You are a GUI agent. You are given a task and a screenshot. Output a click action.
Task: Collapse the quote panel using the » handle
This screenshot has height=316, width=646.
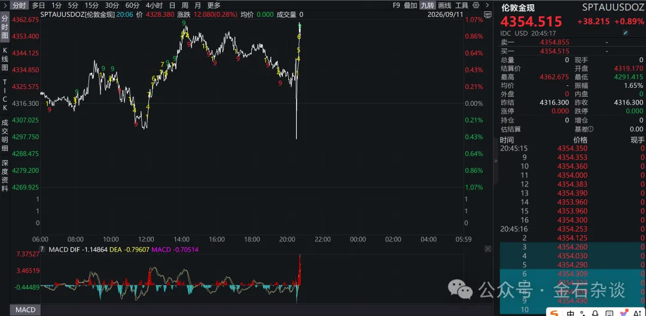pyautogui.click(x=496, y=161)
